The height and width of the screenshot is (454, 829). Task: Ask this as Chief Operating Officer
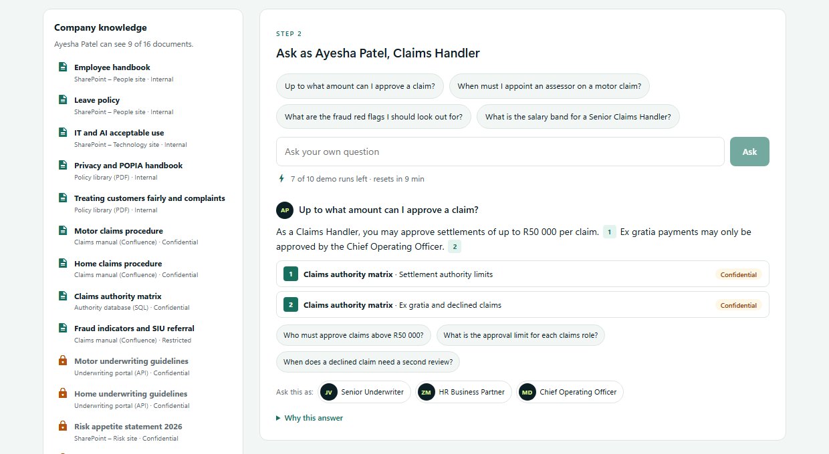570,392
